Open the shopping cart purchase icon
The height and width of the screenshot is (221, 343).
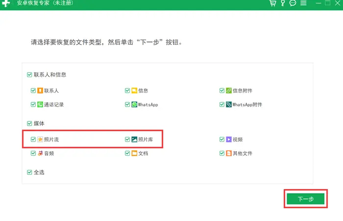point(272,3)
